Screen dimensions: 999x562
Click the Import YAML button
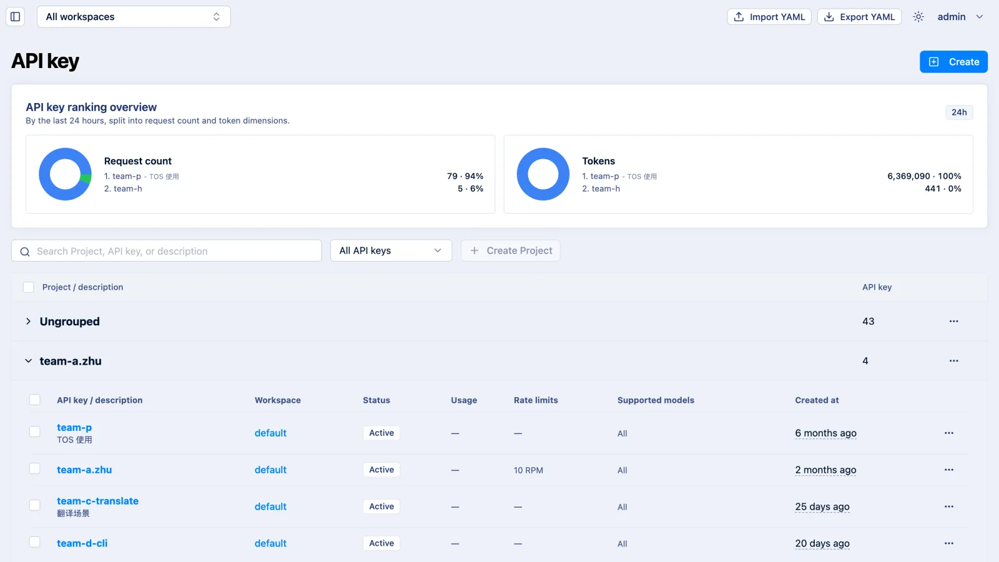pos(769,17)
